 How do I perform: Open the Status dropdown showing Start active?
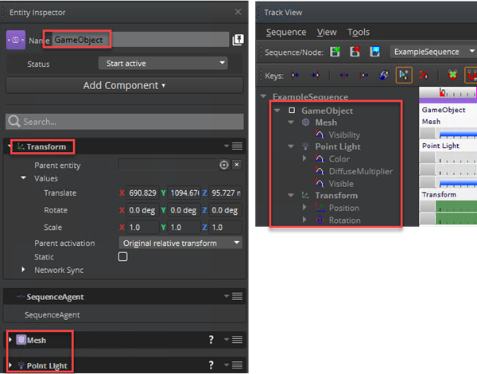[163, 63]
